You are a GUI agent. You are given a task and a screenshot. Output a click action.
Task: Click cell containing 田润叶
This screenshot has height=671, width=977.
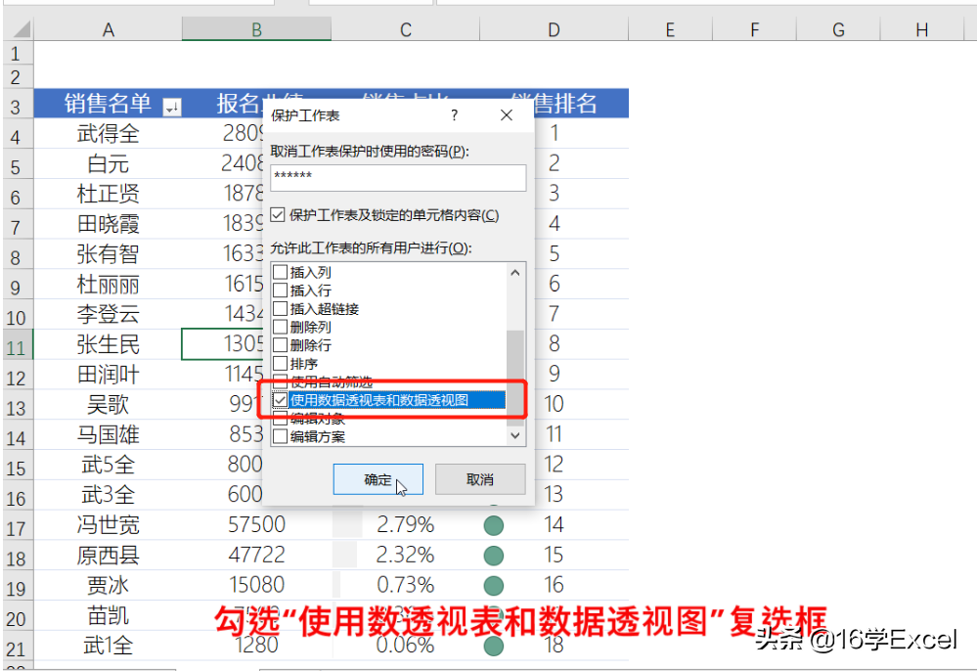pos(108,375)
